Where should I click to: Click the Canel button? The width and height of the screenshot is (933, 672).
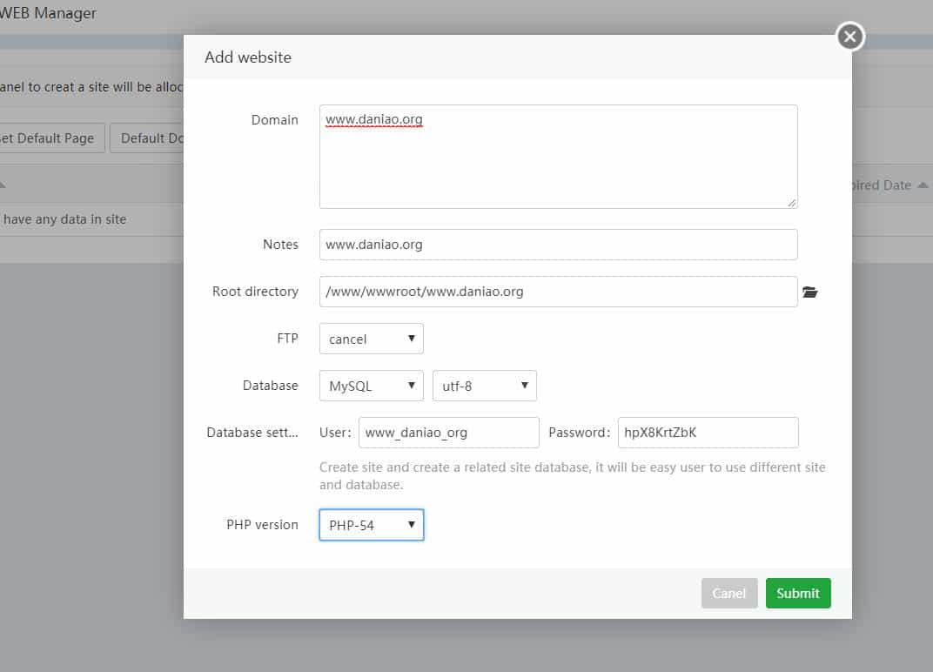point(729,593)
